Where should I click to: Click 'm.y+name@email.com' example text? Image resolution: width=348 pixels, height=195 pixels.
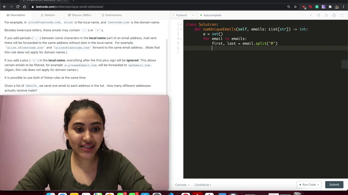80,65
